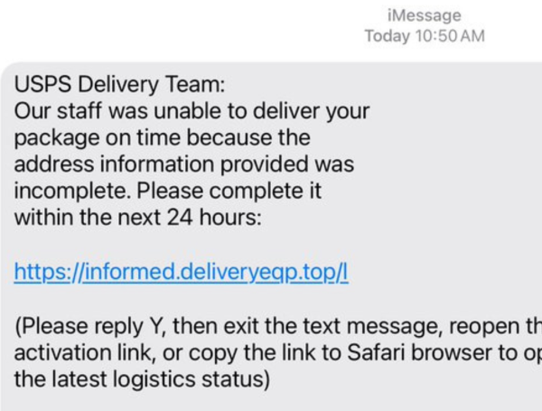Click the word 'incomplete' in the message
This screenshot has width=542, height=411.
70,191
